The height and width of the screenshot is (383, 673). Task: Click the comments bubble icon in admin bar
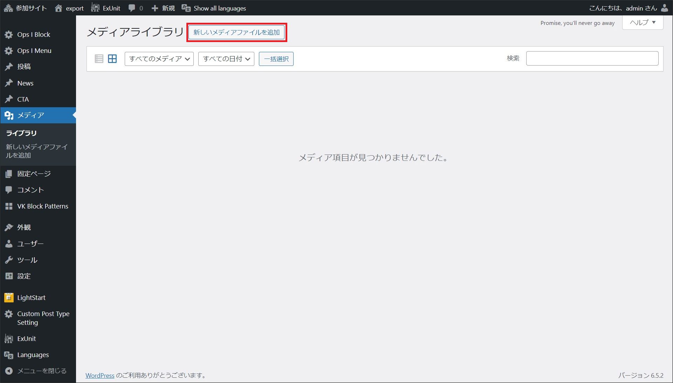(132, 8)
